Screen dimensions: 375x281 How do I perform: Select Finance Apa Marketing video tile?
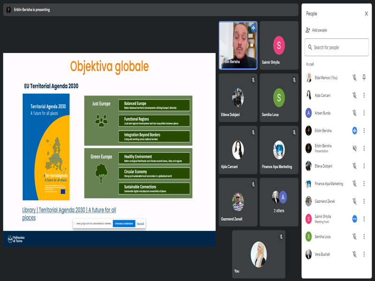click(x=279, y=150)
